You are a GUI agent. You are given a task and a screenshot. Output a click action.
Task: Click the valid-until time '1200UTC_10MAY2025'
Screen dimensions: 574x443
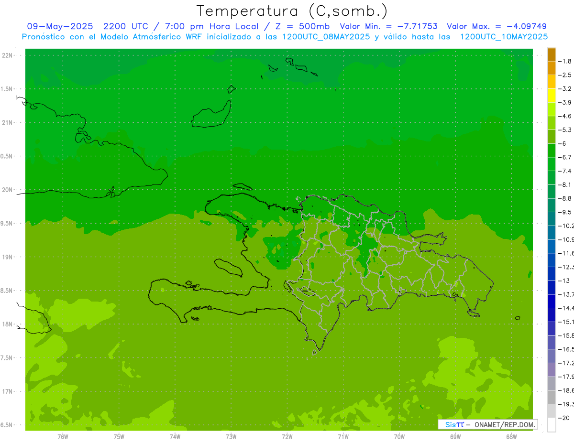click(504, 36)
